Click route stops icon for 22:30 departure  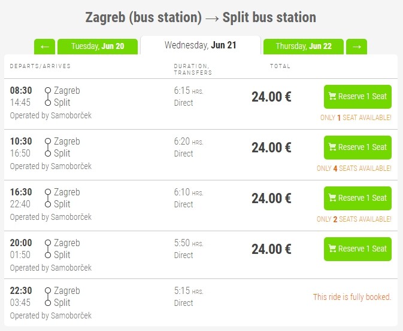click(x=48, y=297)
